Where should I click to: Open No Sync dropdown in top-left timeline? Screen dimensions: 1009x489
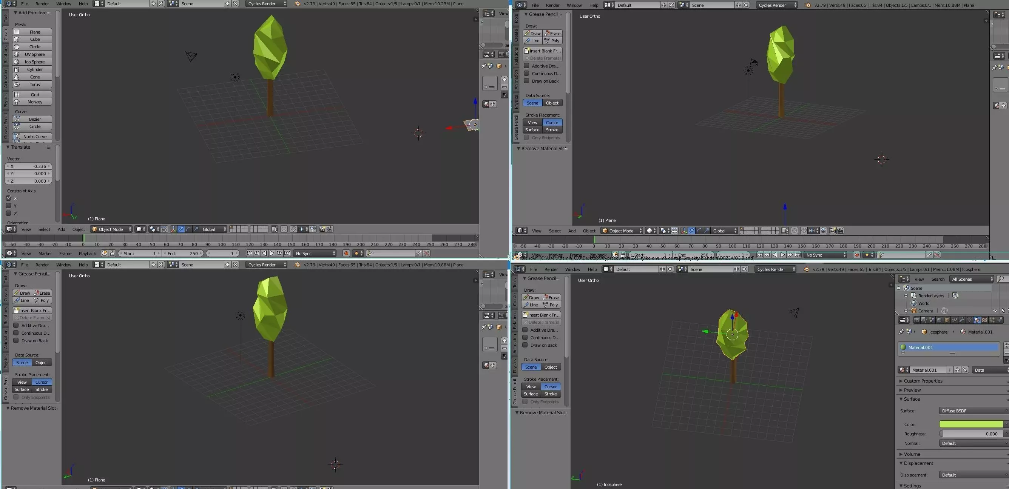(315, 254)
